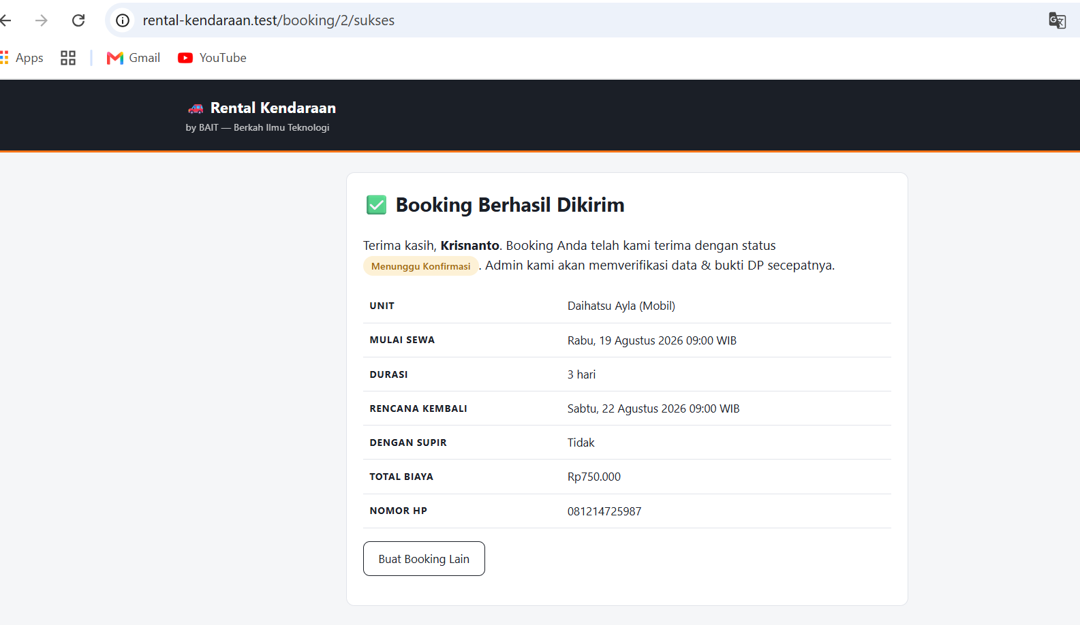
Task: Select the phone number 081214725987
Action: 604,511
